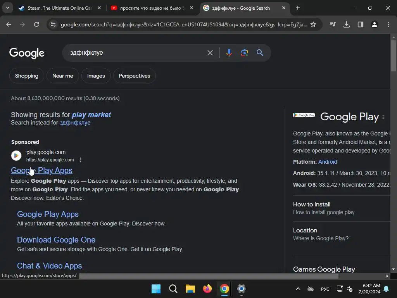Start voice search with microphone
The image size is (397, 298).
[229, 53]
